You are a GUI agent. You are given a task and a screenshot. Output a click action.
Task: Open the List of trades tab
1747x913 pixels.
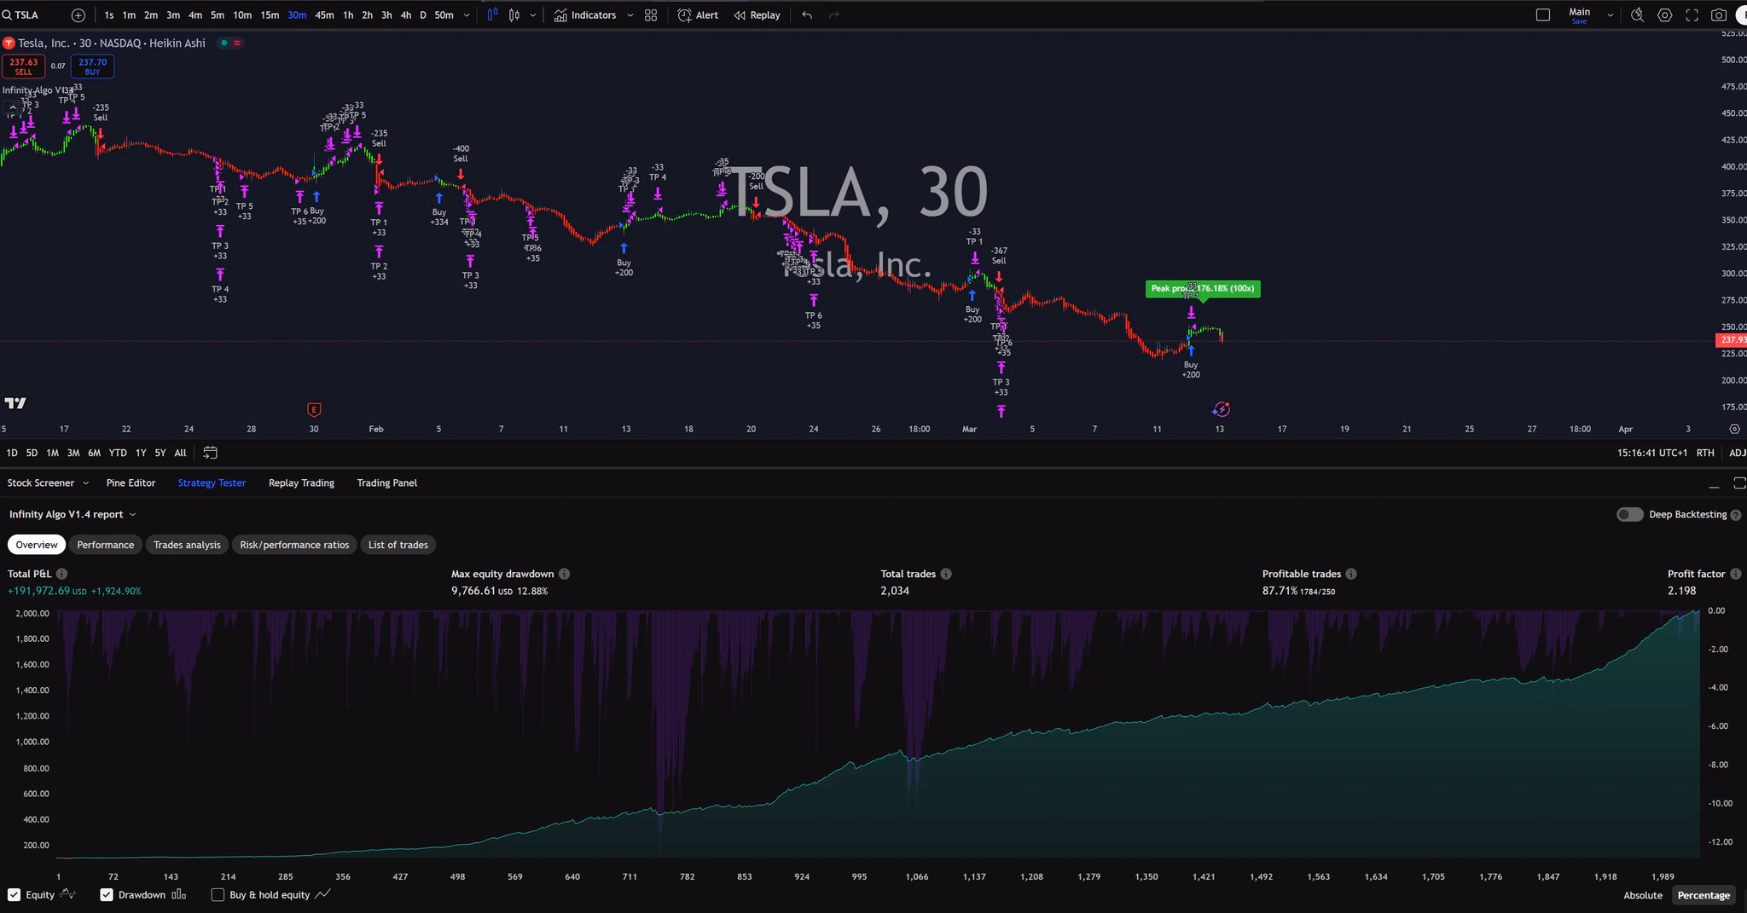pos(398,545)
